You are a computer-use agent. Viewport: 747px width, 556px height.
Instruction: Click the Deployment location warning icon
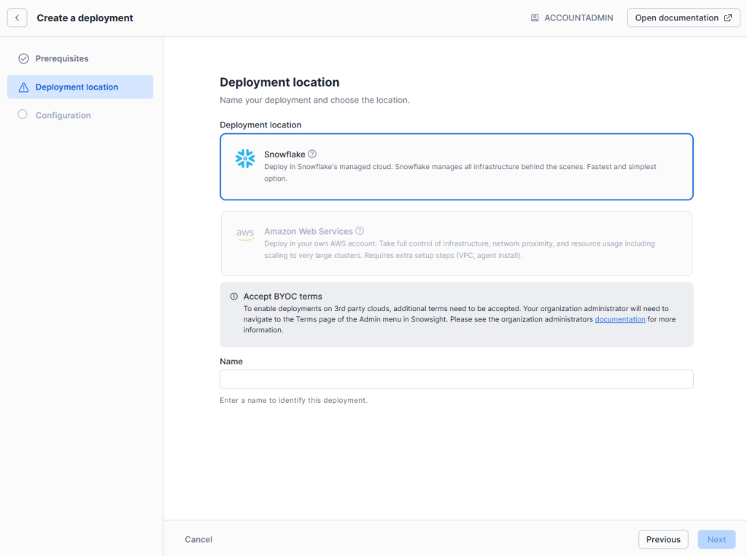[23, 87]
